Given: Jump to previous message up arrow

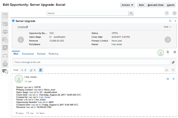Looking at the screenshot, I should [167, 70].
